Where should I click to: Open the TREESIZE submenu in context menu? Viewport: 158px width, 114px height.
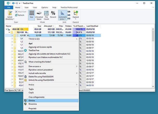pyautogui.click(x=51, y=39)
